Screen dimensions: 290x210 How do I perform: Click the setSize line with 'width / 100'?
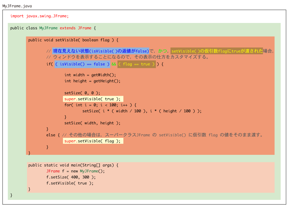tap(142, 111)
